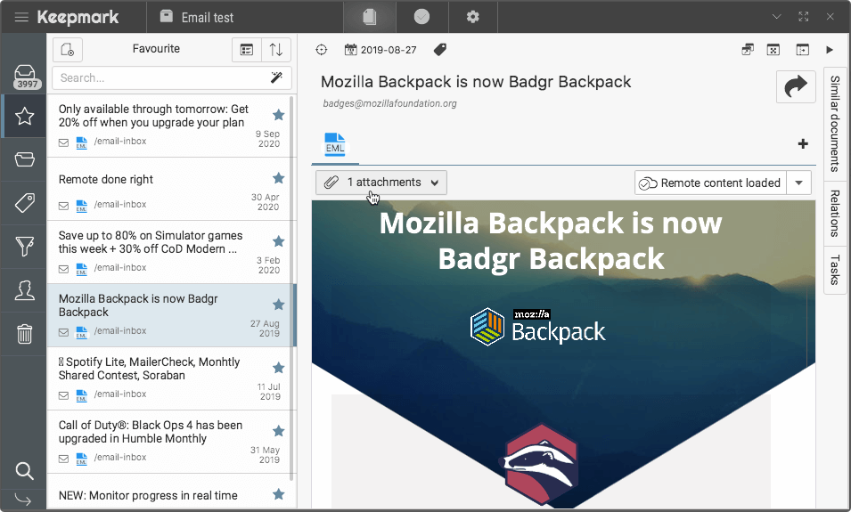
Task: Open the Filters funnel in sidebar
Action: (24, 247)
